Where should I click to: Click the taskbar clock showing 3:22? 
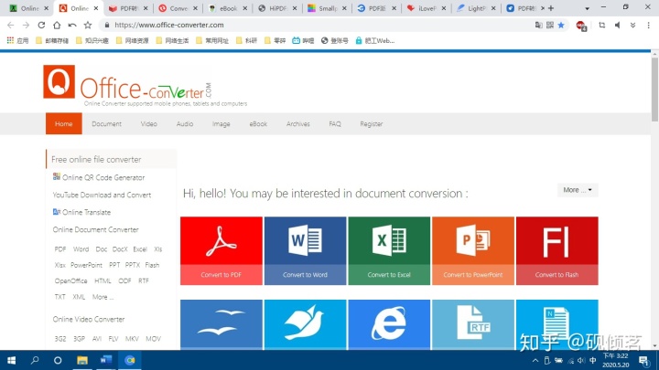tap(615, 360)
